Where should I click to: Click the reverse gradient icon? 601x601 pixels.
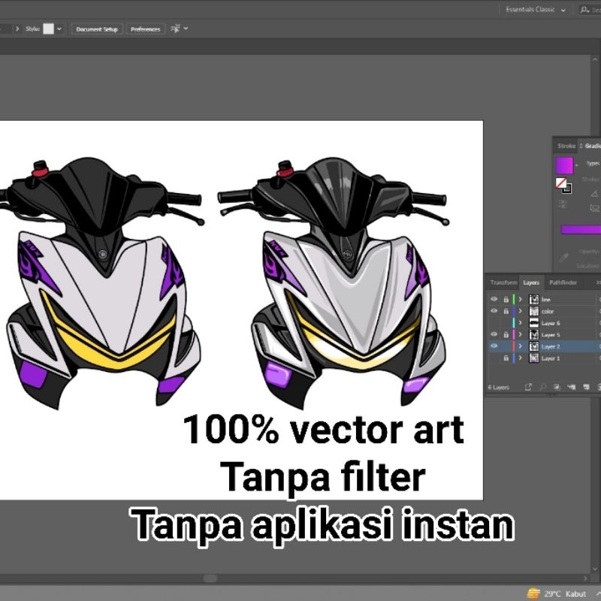point(563,204)
